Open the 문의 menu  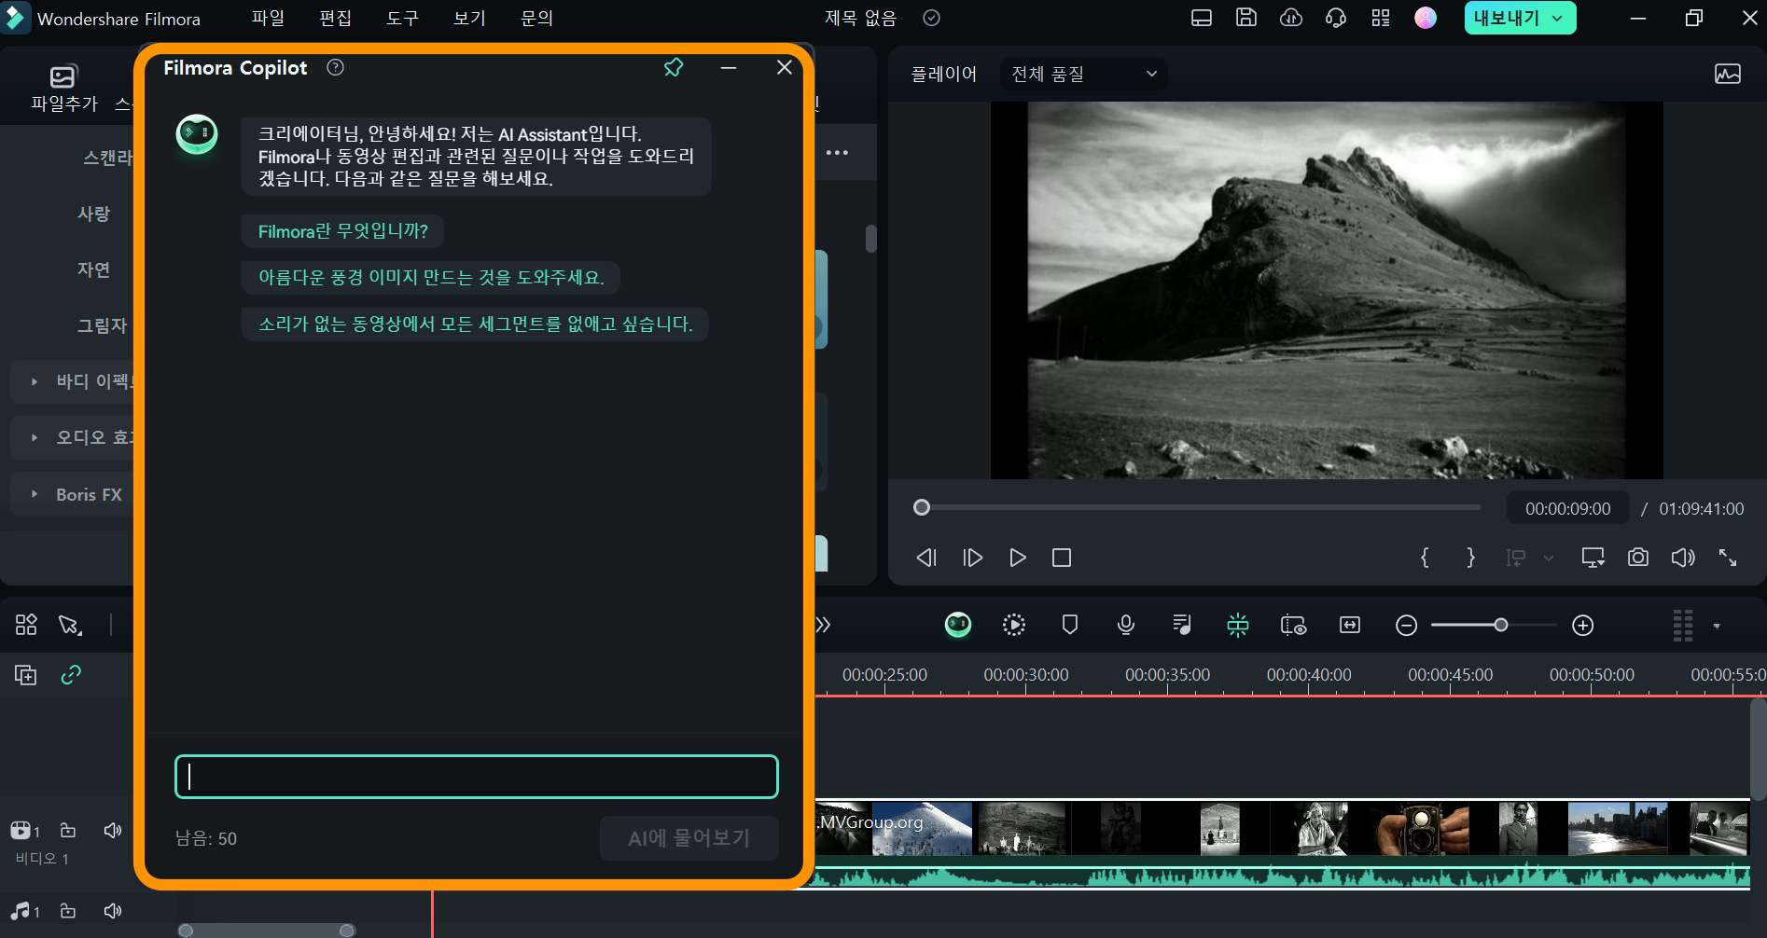point(536,18)
